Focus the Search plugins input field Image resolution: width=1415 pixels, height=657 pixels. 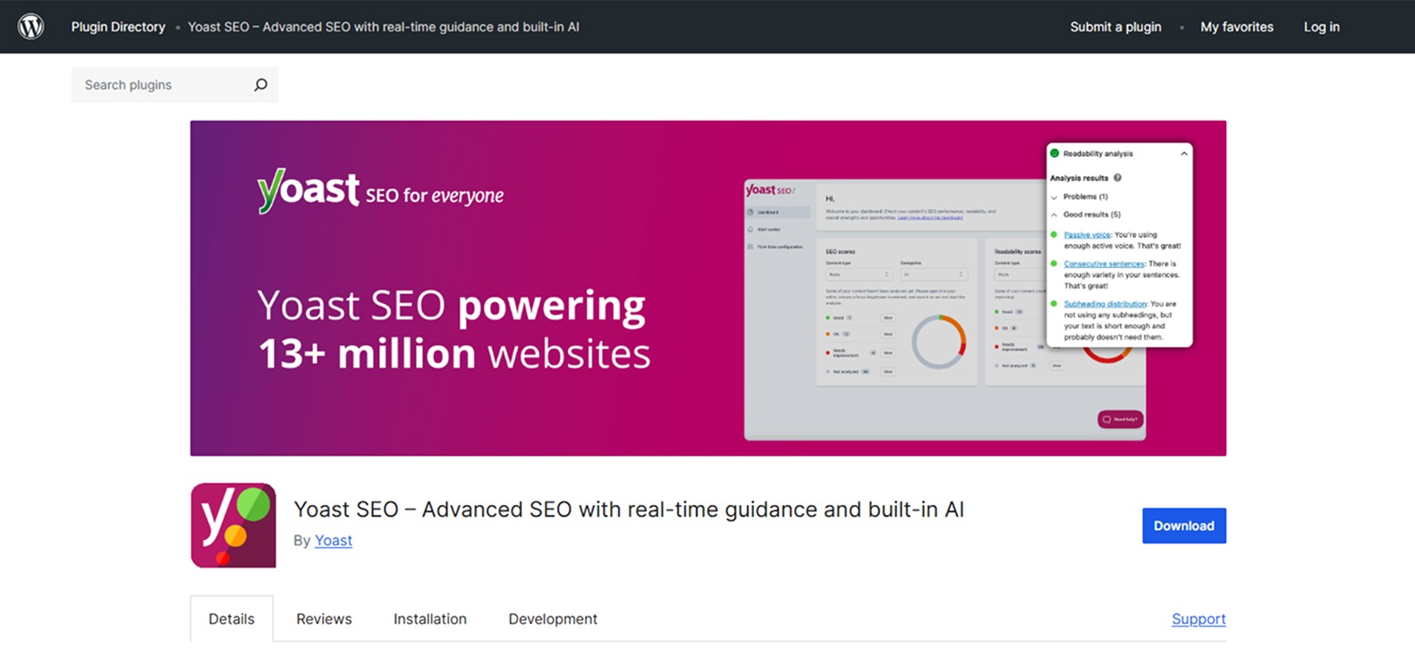point(161,85)
